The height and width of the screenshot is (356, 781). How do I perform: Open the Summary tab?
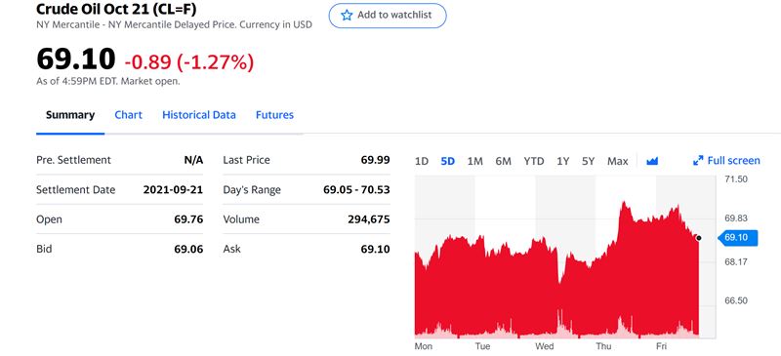click(70, 115)
